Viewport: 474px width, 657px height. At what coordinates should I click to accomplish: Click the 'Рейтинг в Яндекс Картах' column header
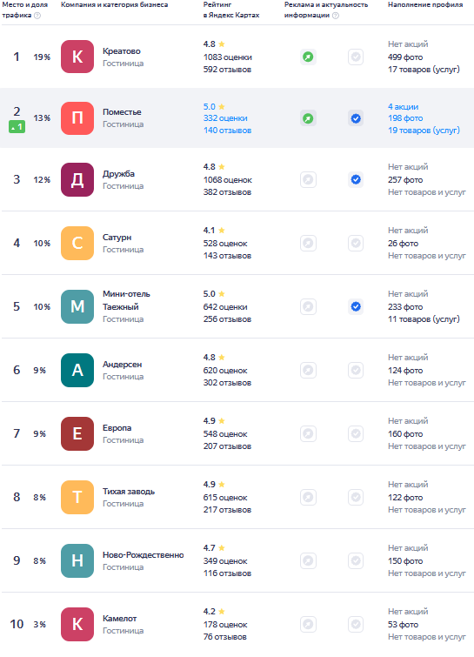pyautogui.click(x=231, y=10)
